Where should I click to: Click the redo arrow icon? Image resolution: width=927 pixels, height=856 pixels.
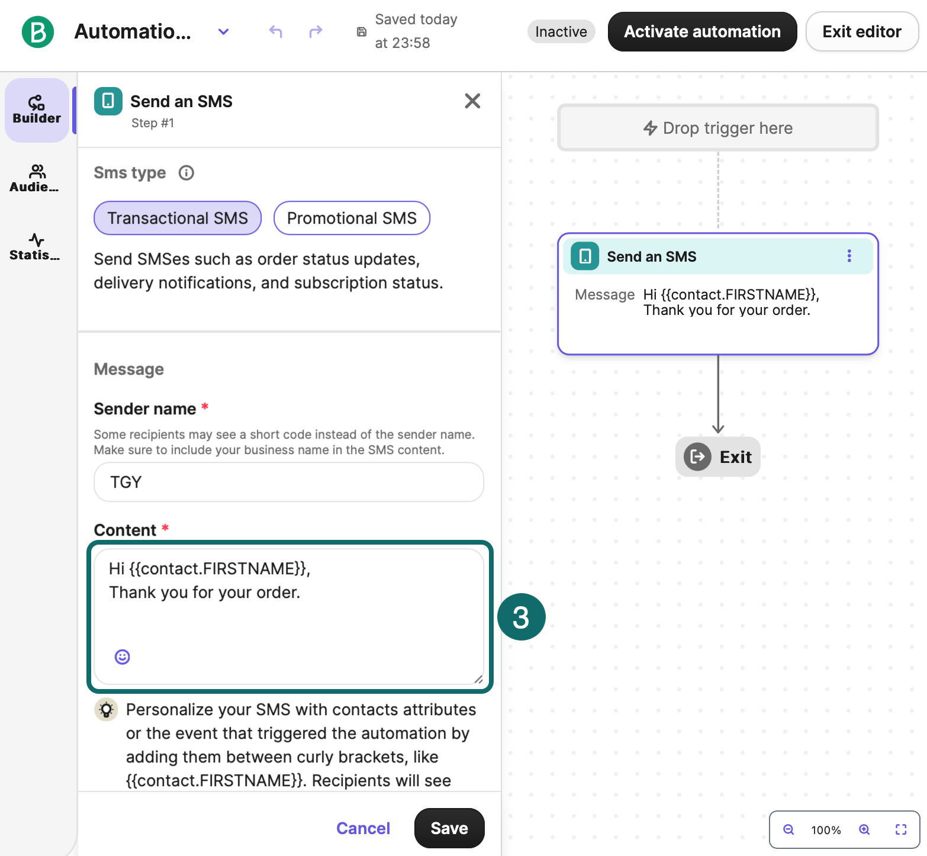(x=316, y=31)
